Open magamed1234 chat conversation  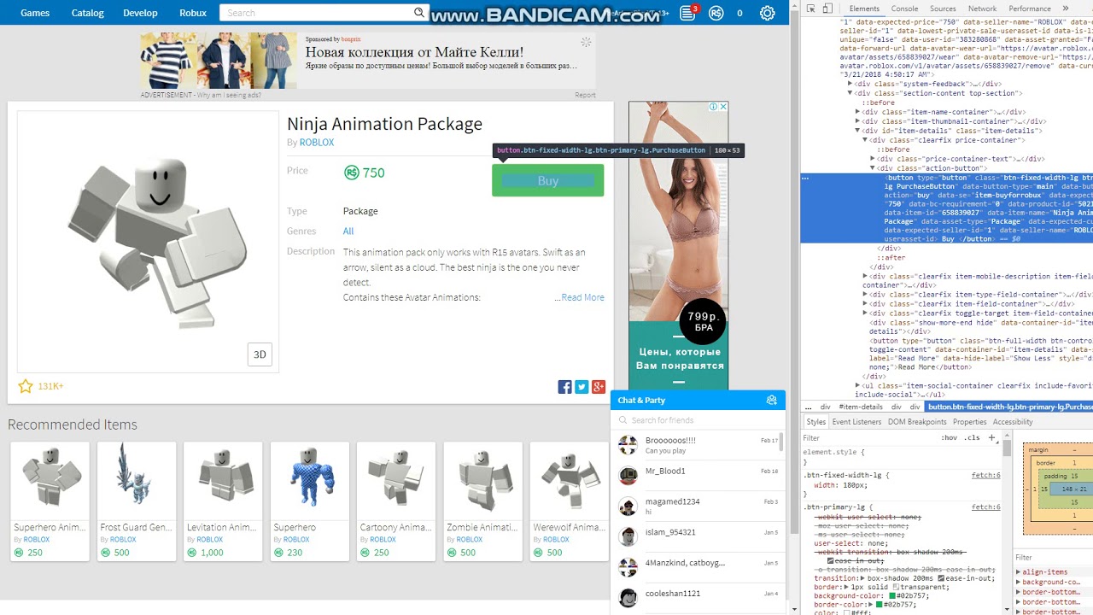pos(698,506)
